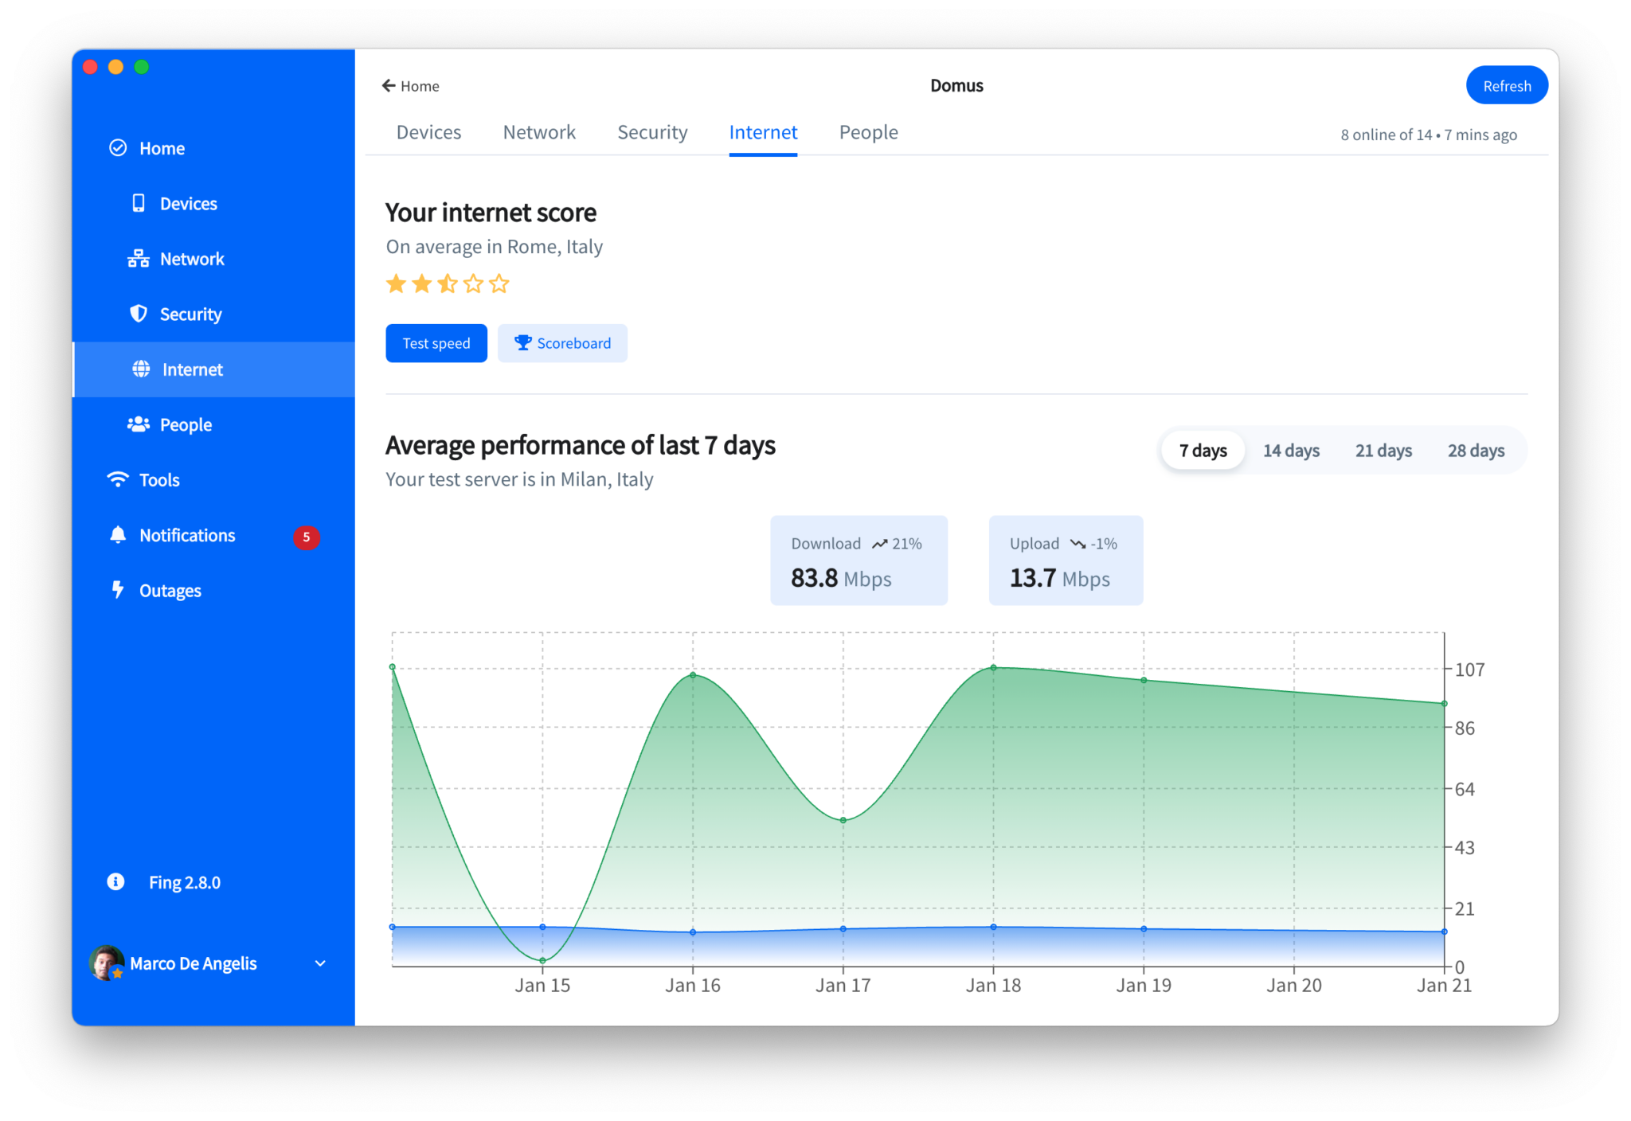Open People via the sidebar people icon
Screen dimensions: 1631x1121
pyautogui.click(x=138, y=424)
